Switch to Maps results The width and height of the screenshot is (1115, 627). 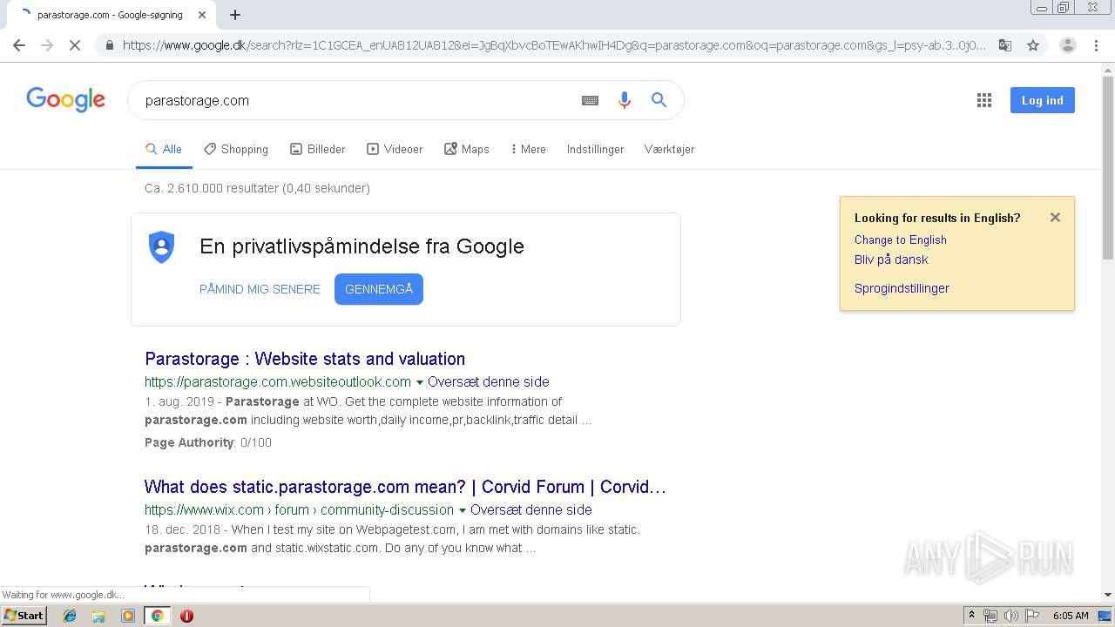tap(466, 150)
